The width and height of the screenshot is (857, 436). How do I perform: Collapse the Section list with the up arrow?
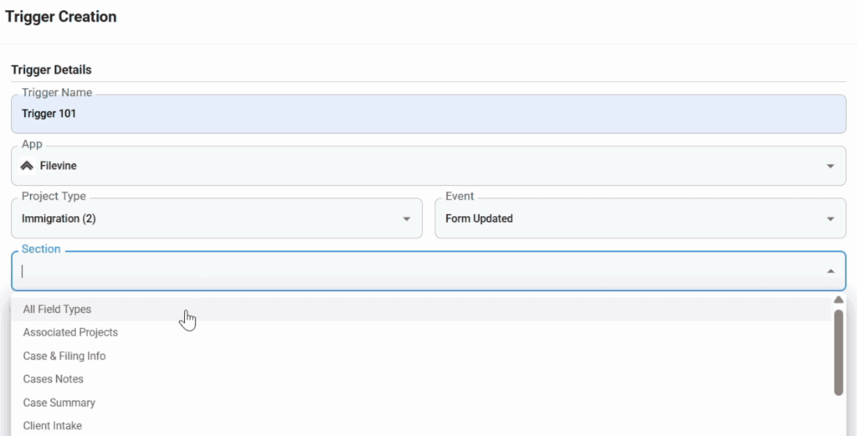(830, 271)
